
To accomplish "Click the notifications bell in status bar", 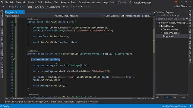I will [x=190, y=106].
